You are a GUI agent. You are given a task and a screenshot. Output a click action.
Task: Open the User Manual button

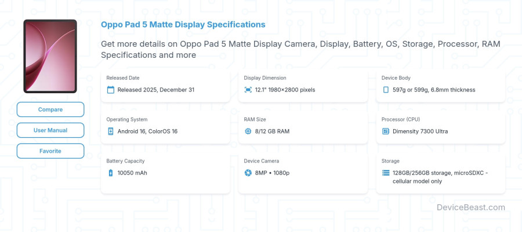[50, 130]
